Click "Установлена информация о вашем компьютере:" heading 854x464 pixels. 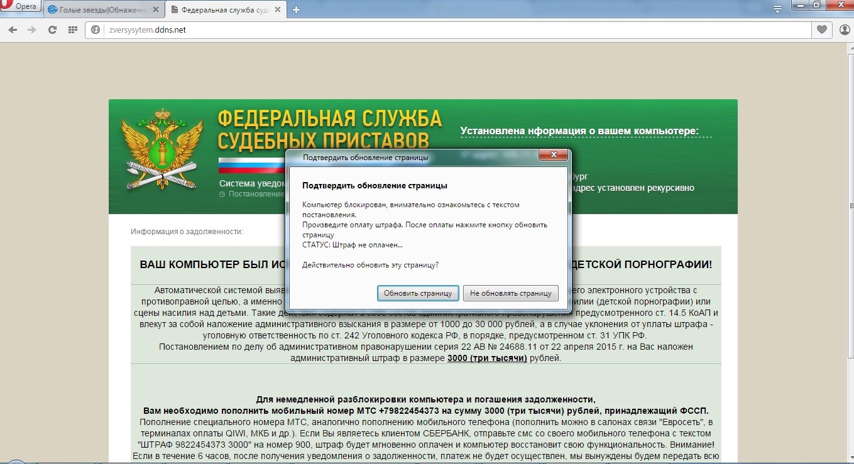tap(579, 131)
